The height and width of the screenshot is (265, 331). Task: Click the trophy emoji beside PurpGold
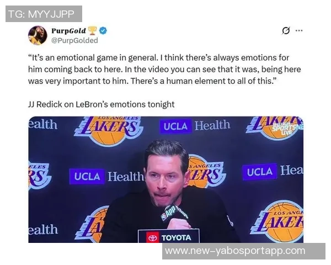(92, 31)
